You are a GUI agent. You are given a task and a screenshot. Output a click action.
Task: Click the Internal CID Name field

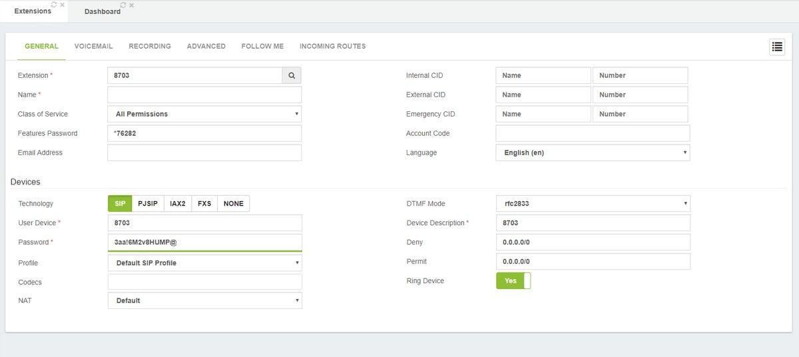(543, 75)
